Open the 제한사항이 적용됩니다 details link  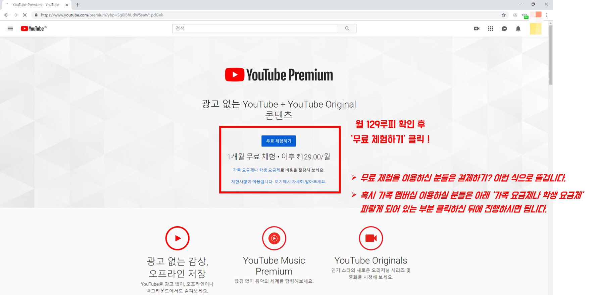(279, 181)
